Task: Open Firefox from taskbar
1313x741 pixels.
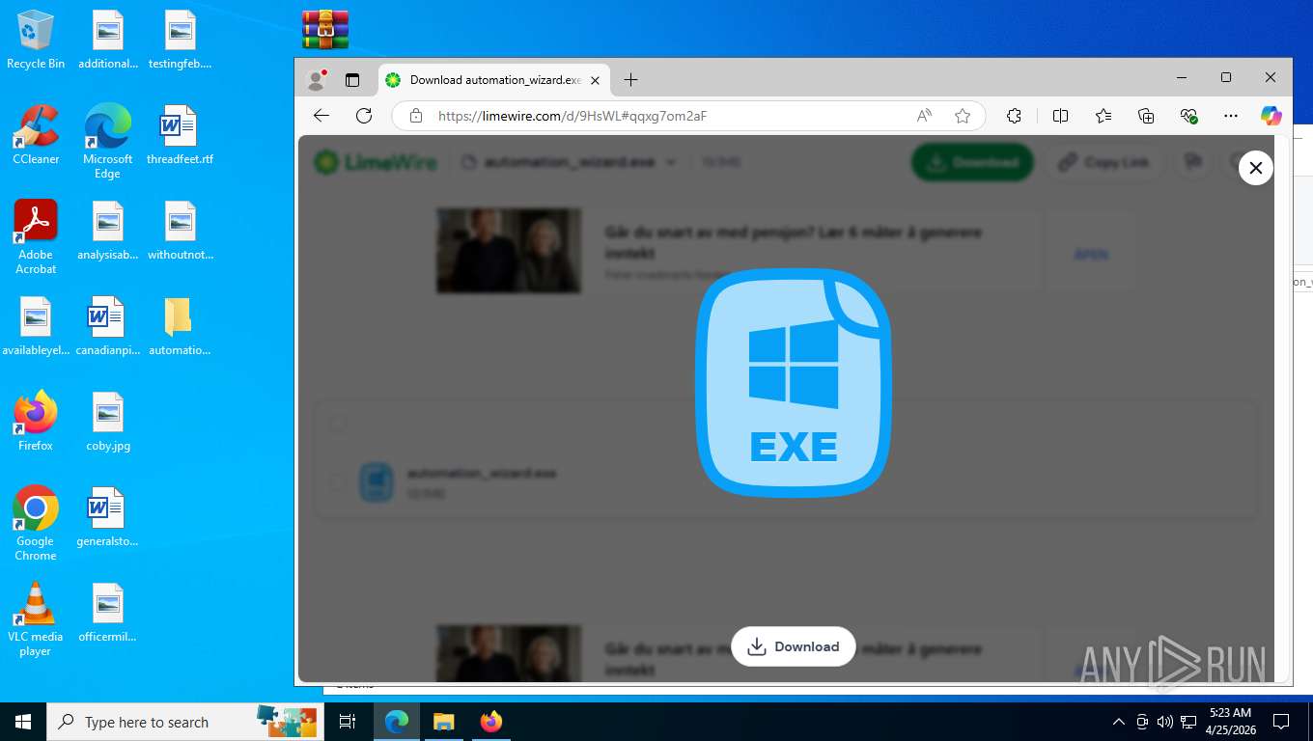Action: [x=491, y=722]
